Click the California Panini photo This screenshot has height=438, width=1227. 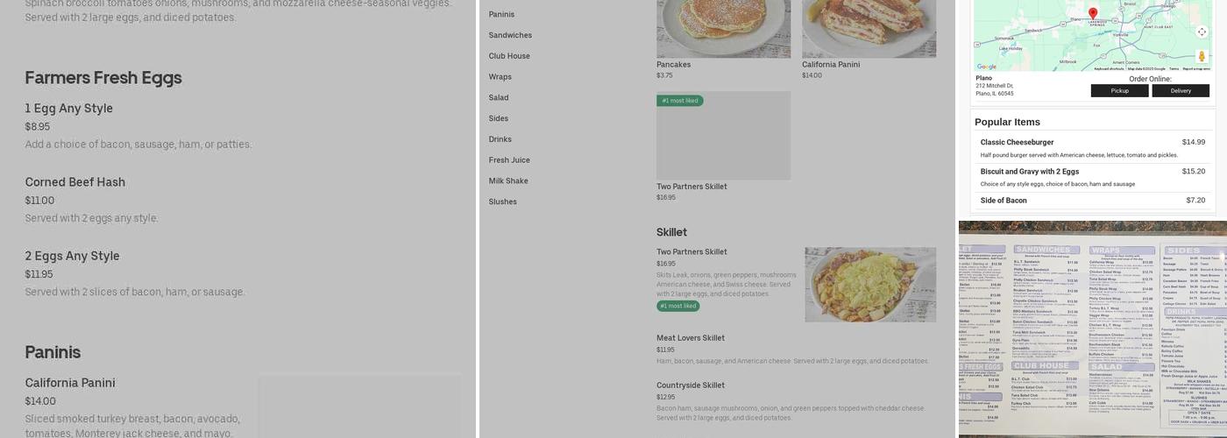(x=869, y=28)
